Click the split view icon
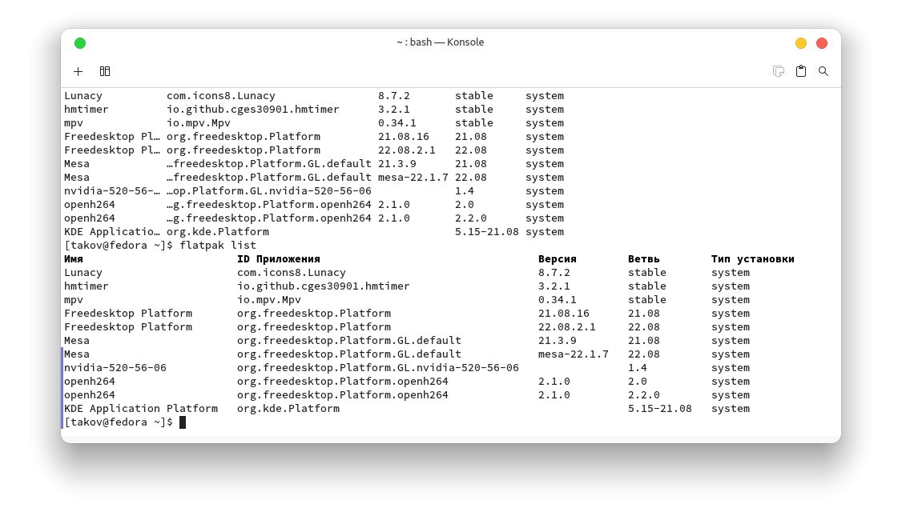 [105, 71]
